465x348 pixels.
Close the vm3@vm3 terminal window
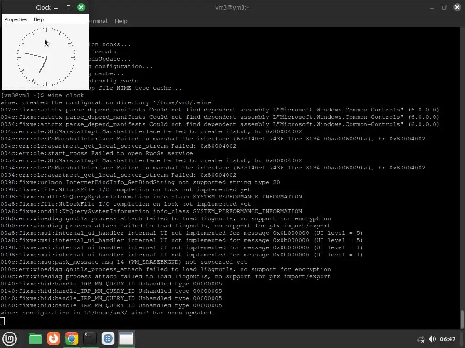(x=457, y=7)
